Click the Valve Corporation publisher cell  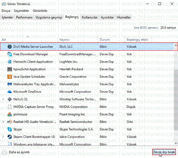click(72, 137)
